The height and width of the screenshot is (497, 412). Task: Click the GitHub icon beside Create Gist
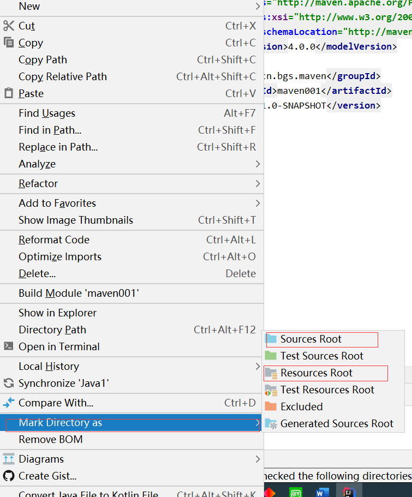click(x=9, y=476)
